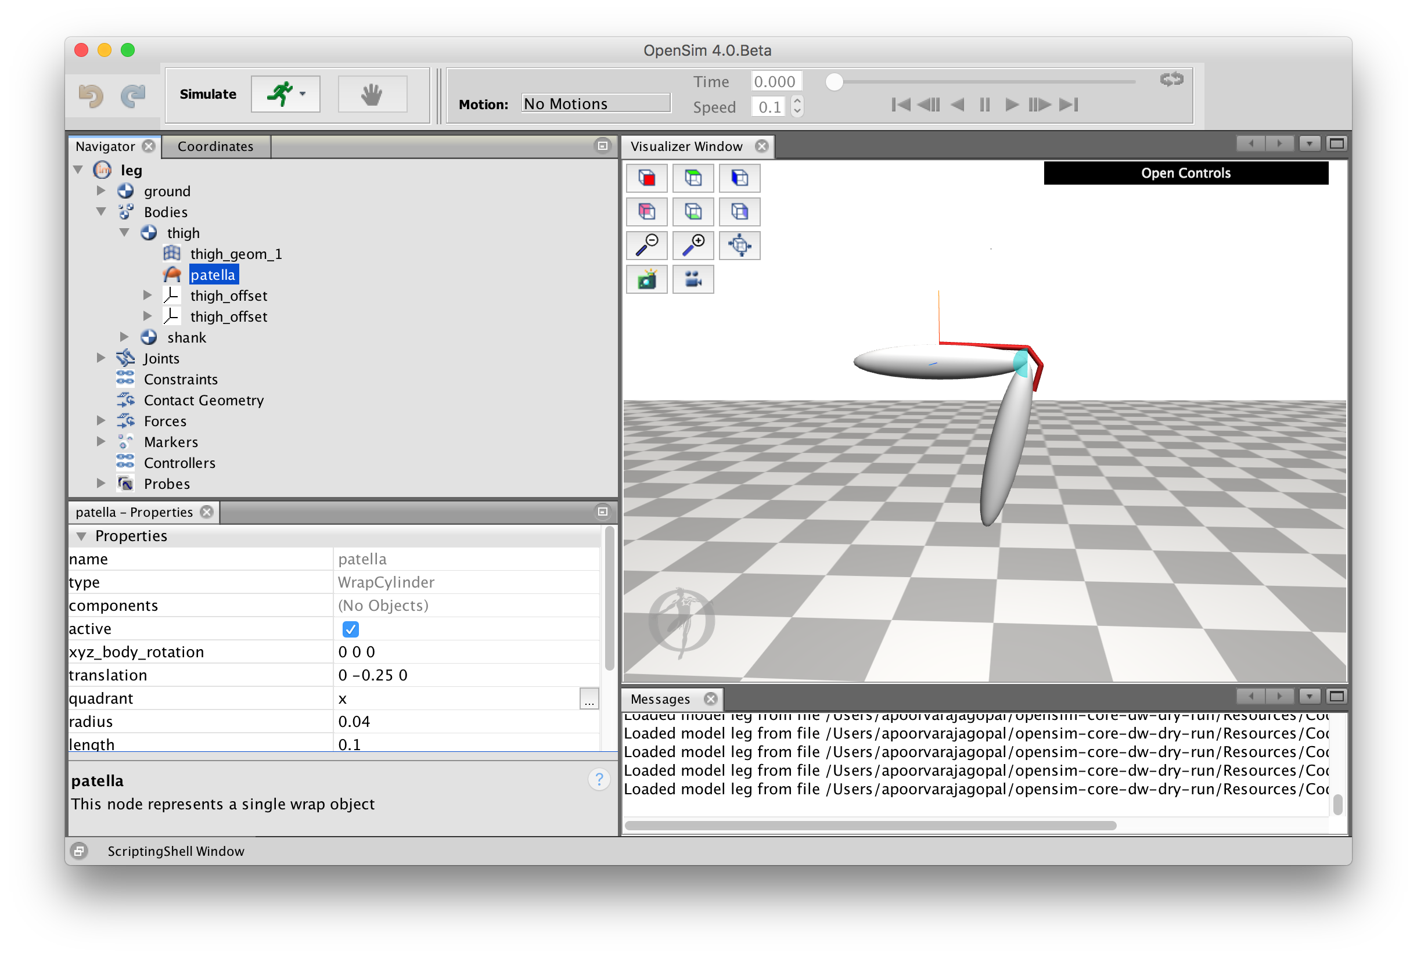This screenshot has width=1417, height=958.
Task: Click the undo arrow icon
Action: [90, 96]
